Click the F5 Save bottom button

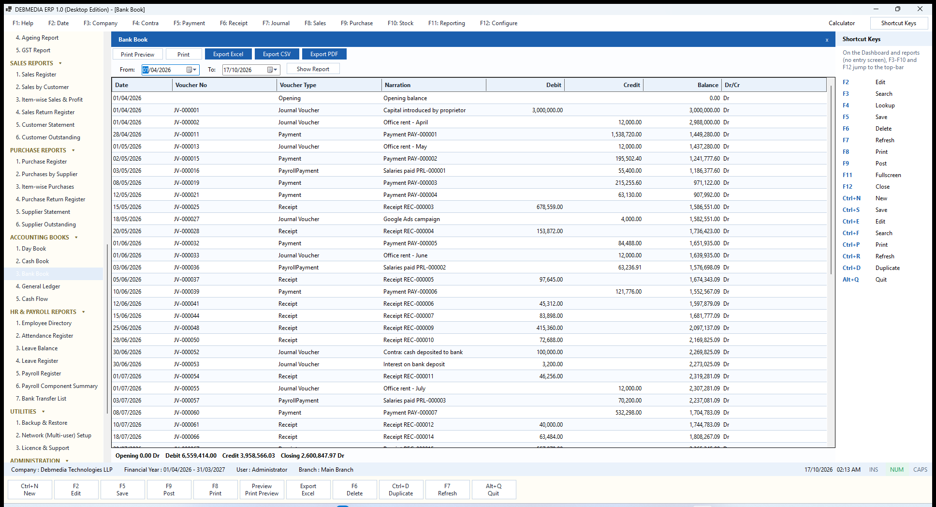coord(122,490)
